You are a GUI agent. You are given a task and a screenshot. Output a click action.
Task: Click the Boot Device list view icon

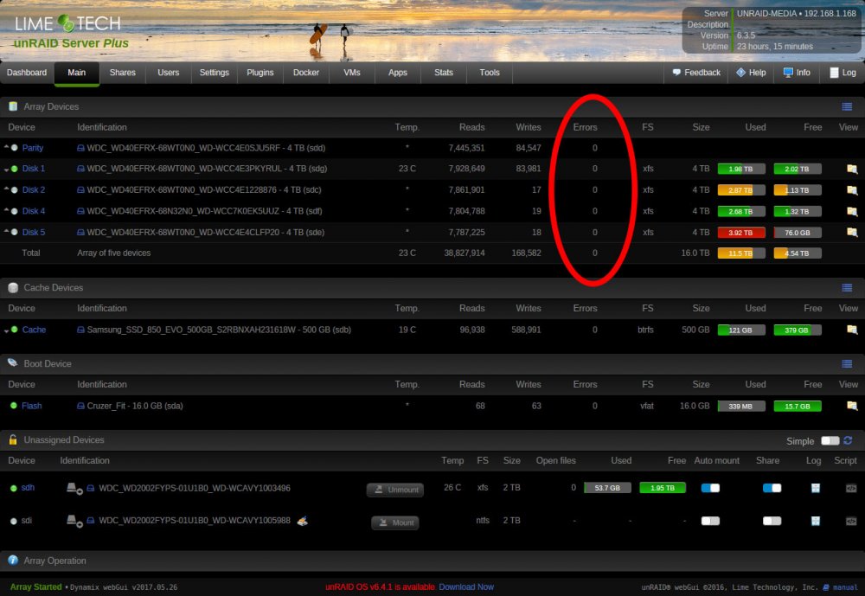pyautogui.click(x=847, y=363)
